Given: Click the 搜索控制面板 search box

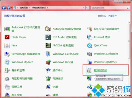Looking at the screenshot, I should point(109,8).
